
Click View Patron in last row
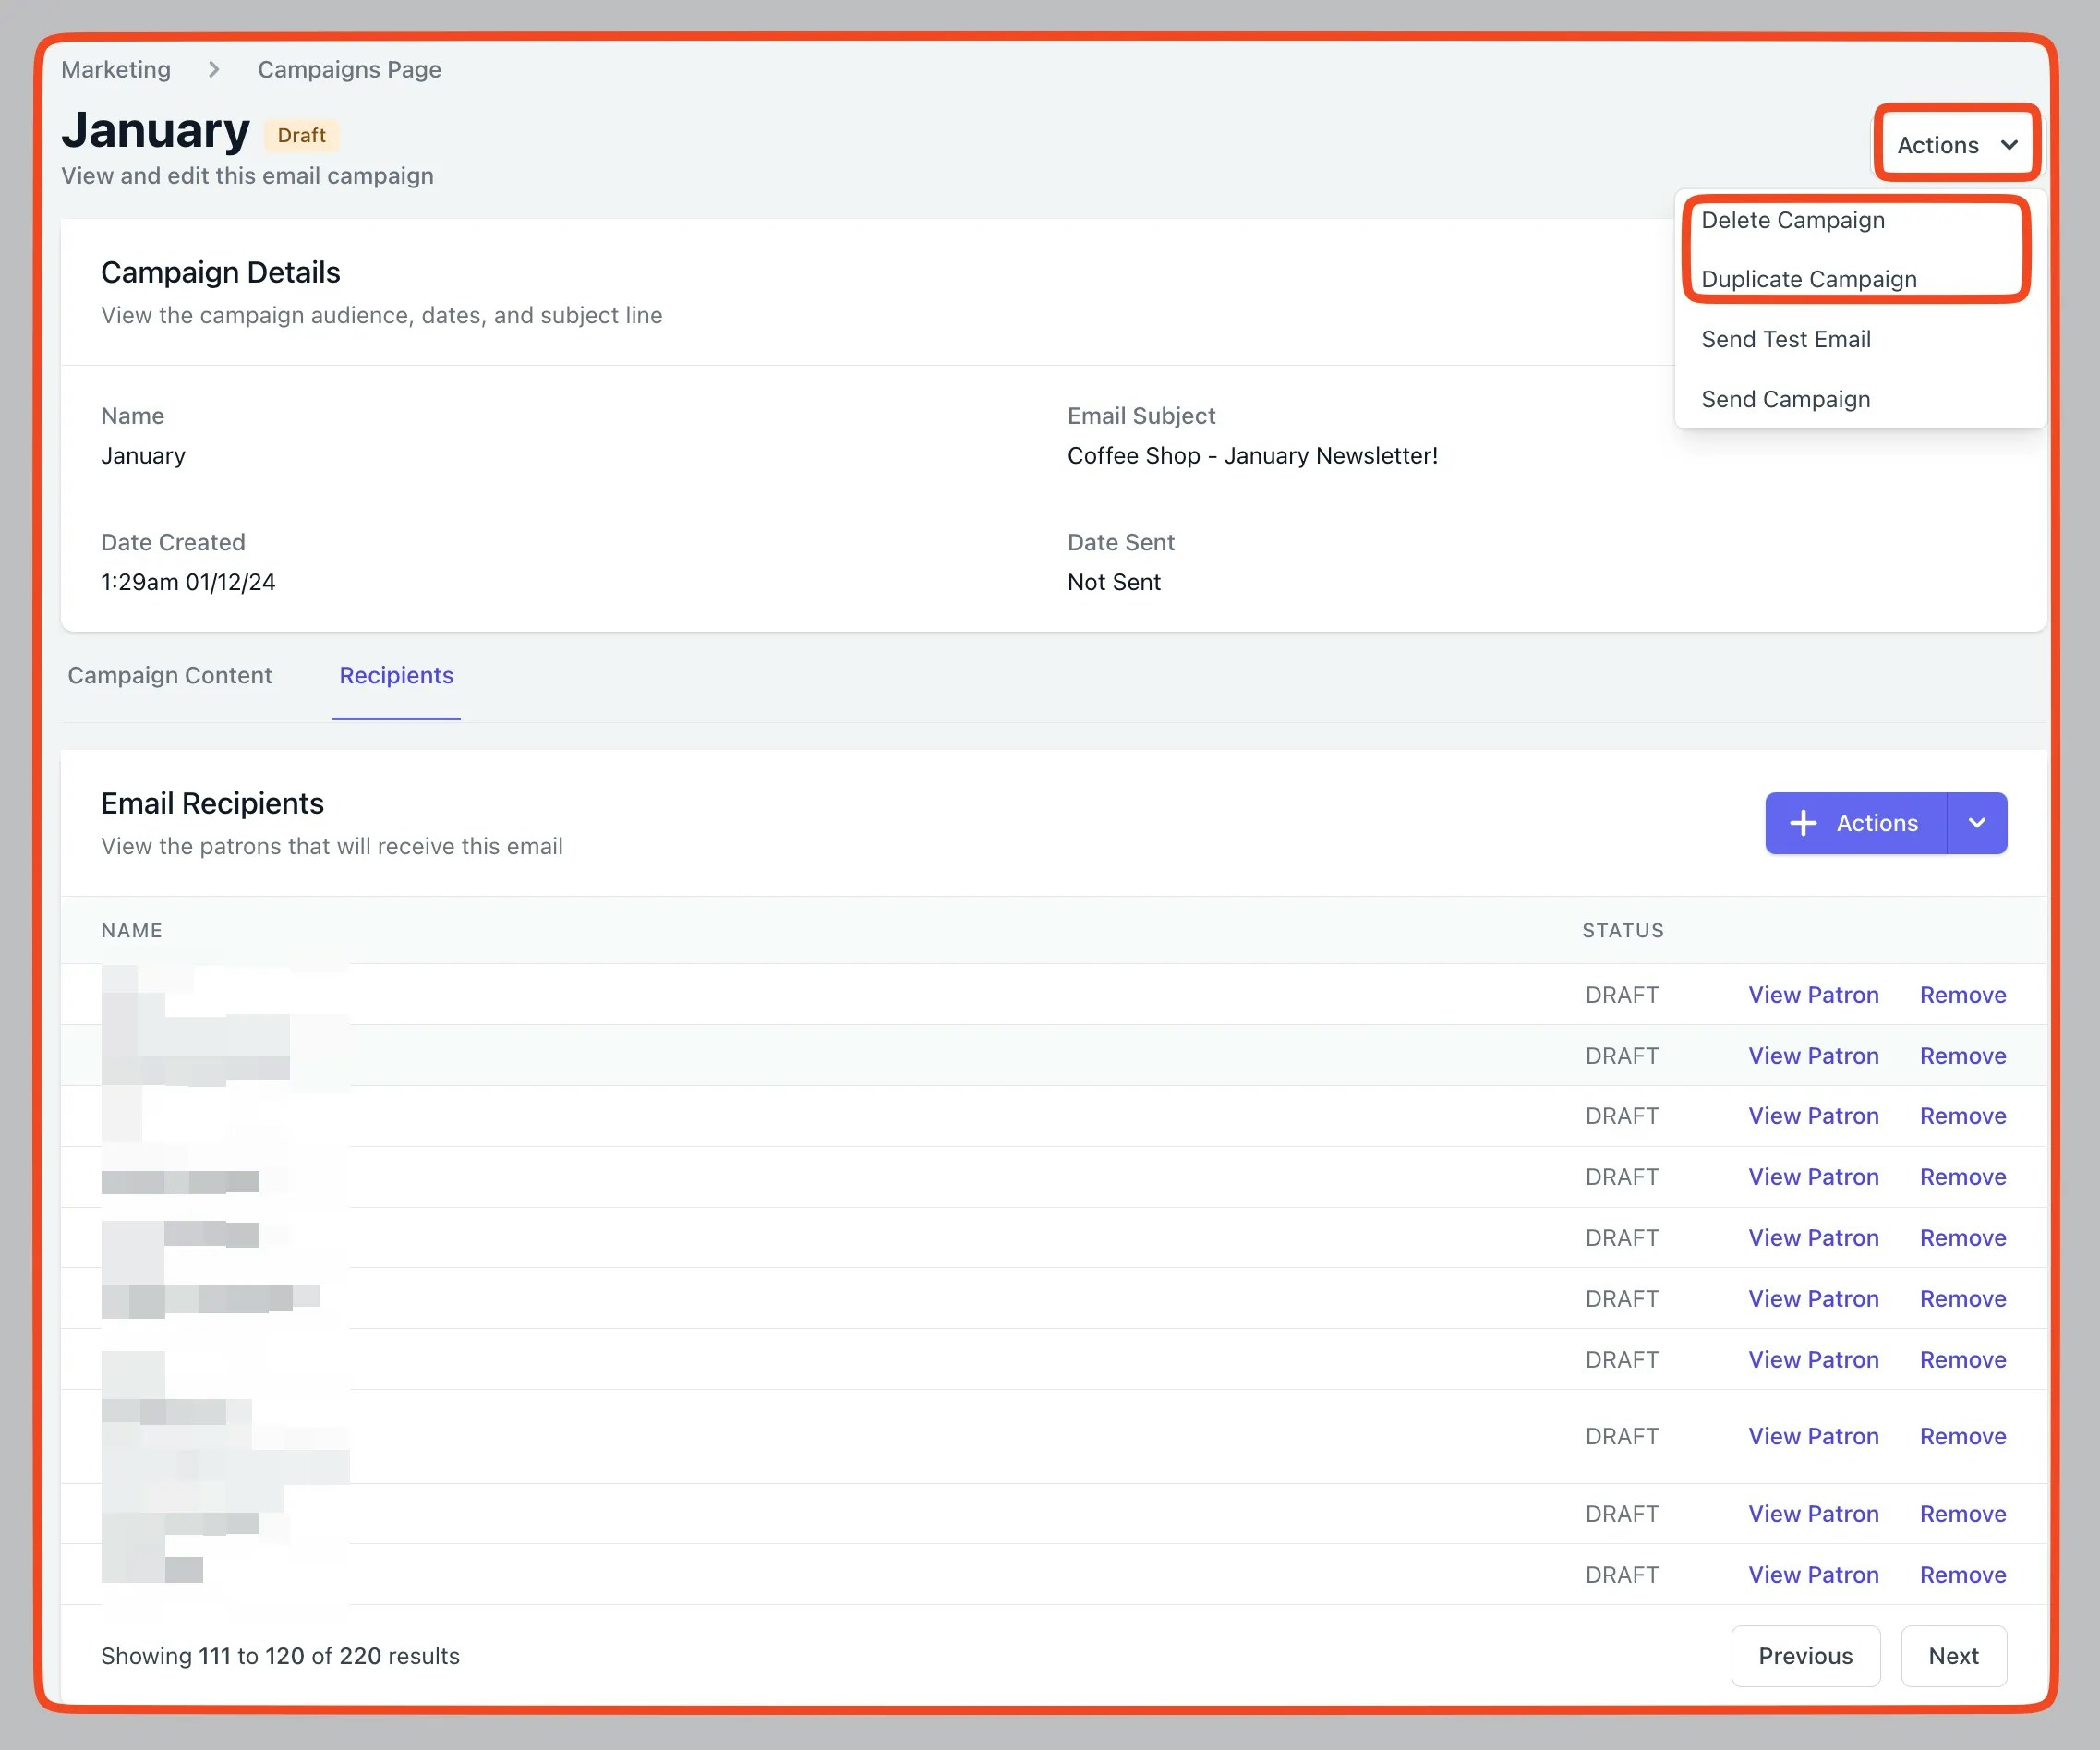(x=1813, y=1575)
